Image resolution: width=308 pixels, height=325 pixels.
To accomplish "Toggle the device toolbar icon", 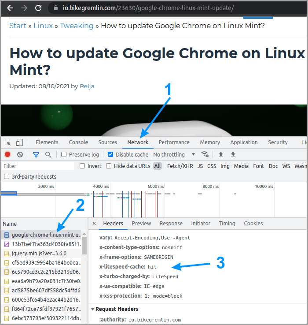I will pos(19,142).
